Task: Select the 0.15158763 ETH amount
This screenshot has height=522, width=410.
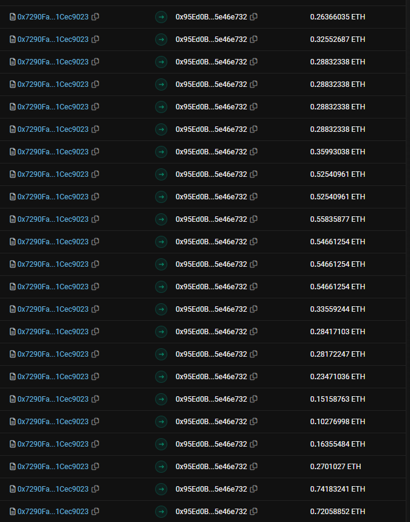Action: [338, 399]
